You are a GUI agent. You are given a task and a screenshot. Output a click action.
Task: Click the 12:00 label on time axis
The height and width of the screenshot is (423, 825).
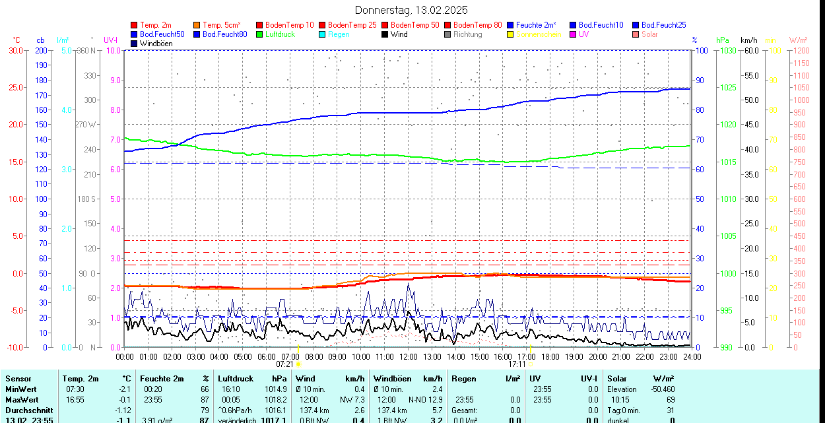pyautogui.click(x=408, y=356)
